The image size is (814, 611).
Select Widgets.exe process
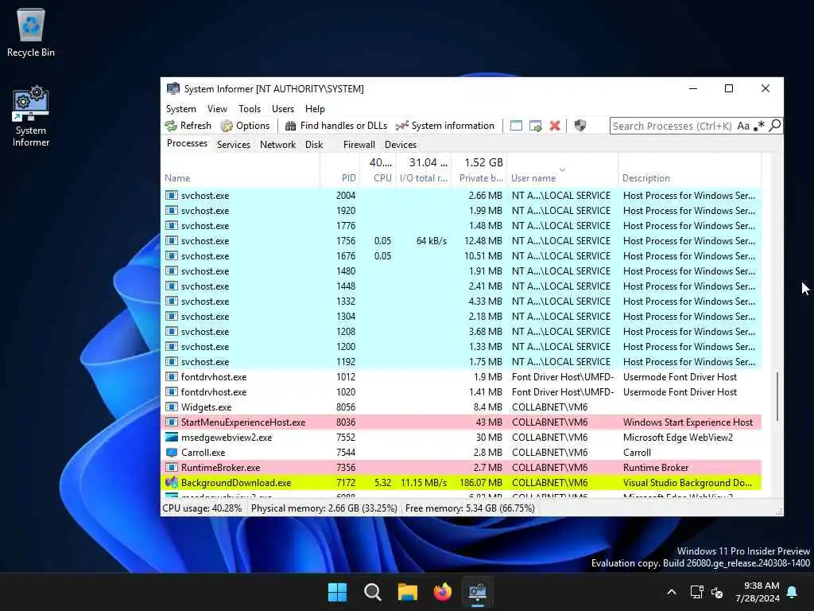click(x=461, y=407)
